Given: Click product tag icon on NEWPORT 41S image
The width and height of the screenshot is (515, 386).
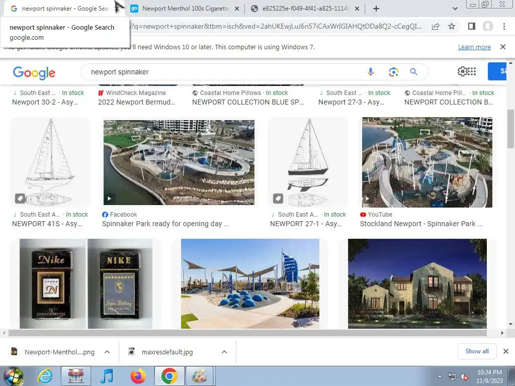Looking at the screenshot, I should 20,198.
